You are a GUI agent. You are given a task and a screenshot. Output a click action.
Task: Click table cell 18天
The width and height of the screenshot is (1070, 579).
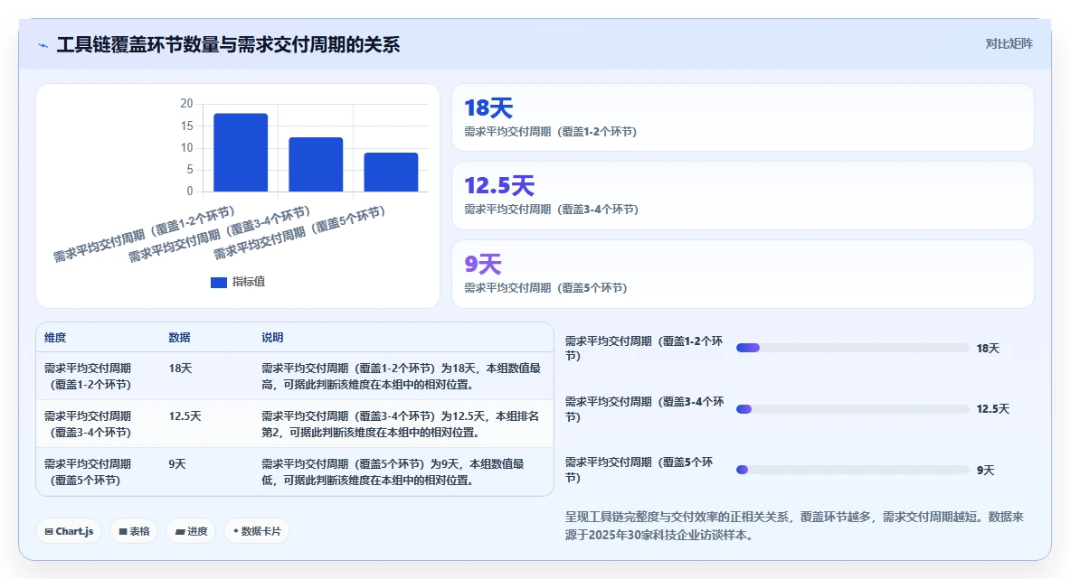[180, 369]
